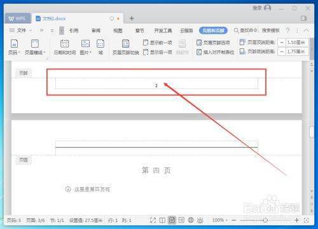Screen dimensions: 318x229
Task: Click the 登录 login avatar
Action: tap(268, 8)
